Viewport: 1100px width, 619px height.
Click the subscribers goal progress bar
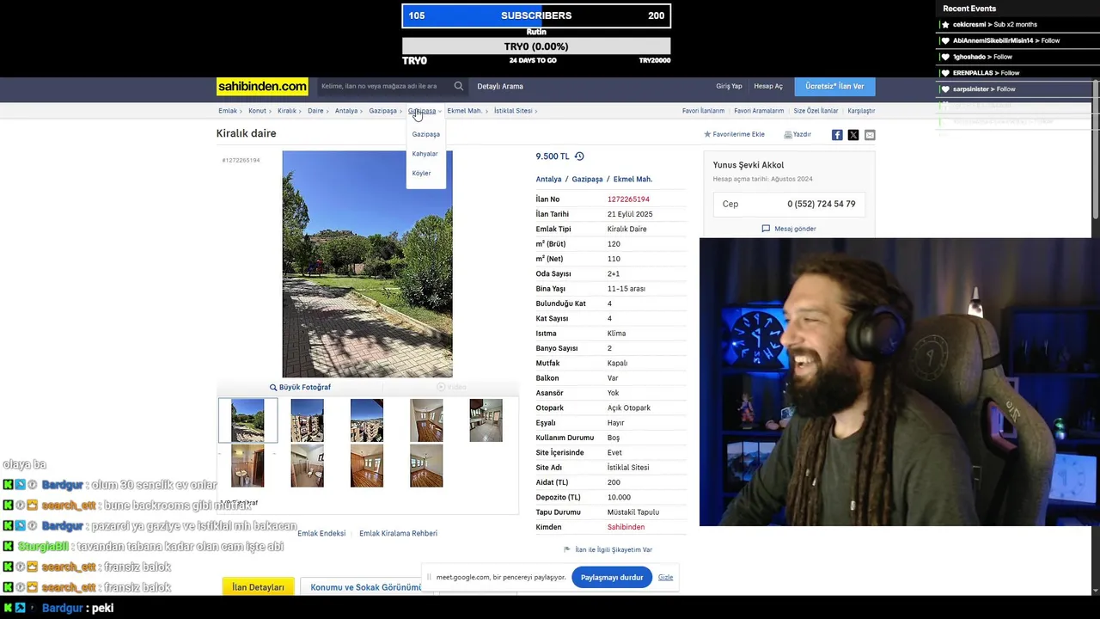coord(536,15)
